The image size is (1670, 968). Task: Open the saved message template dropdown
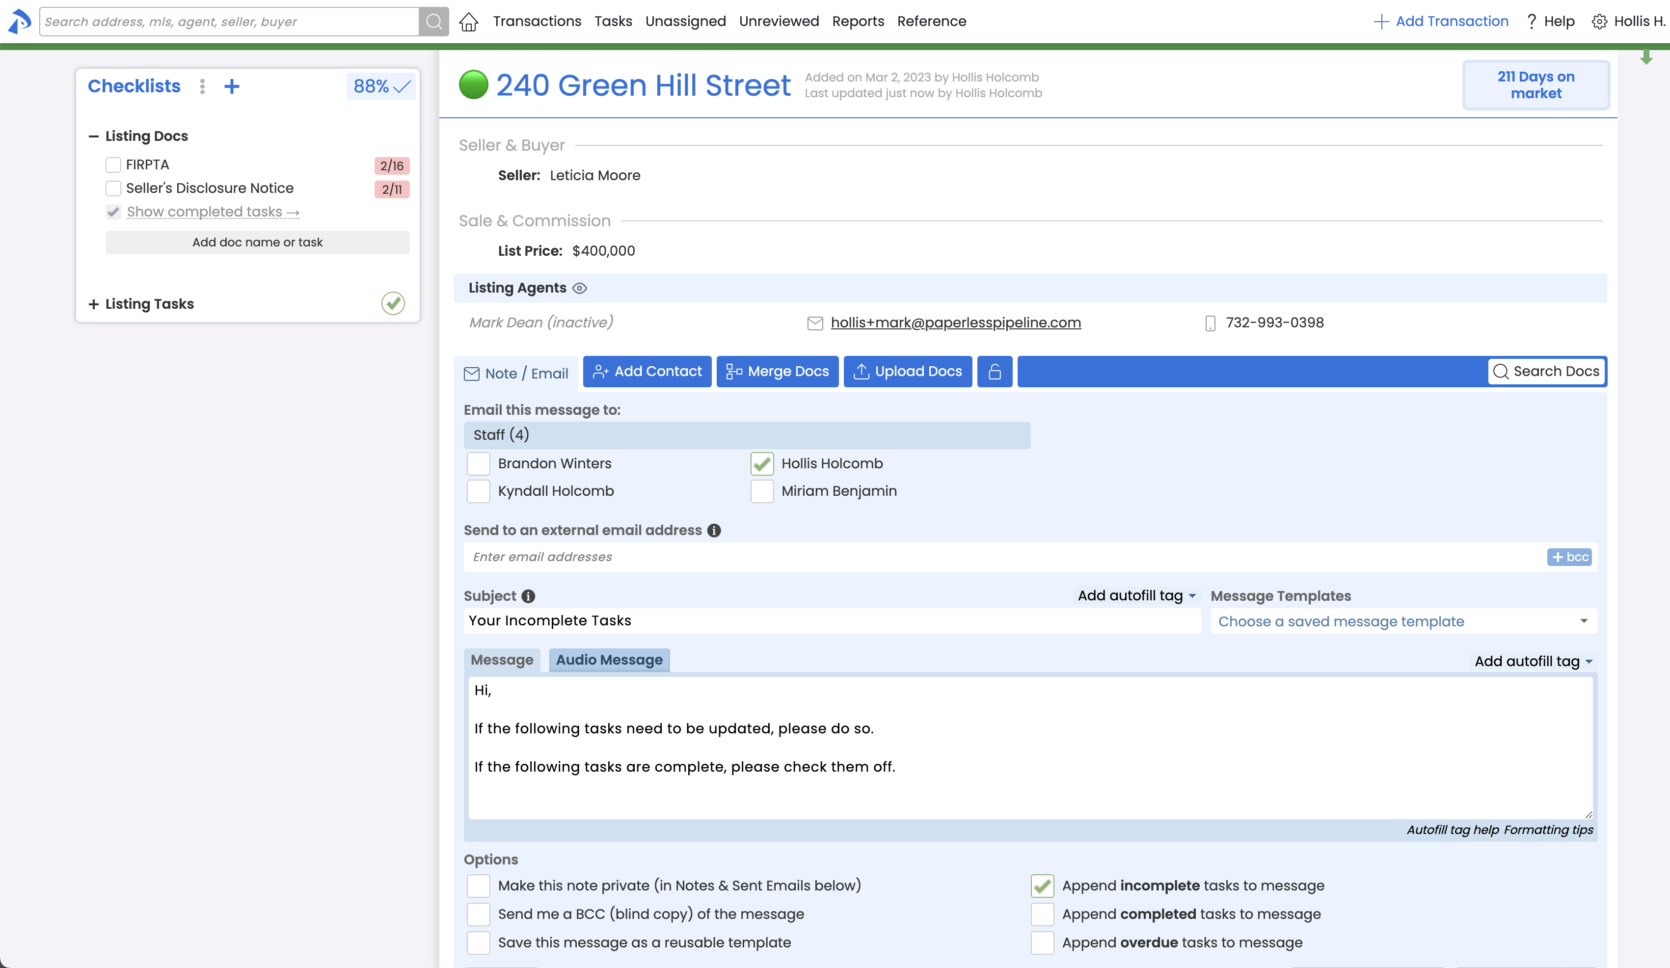[x=1403, y=621]
